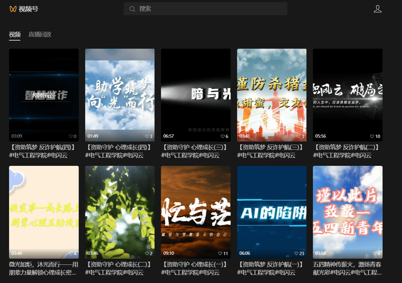Open the 防杀猪盘 video thumbnail

[272, 94]
